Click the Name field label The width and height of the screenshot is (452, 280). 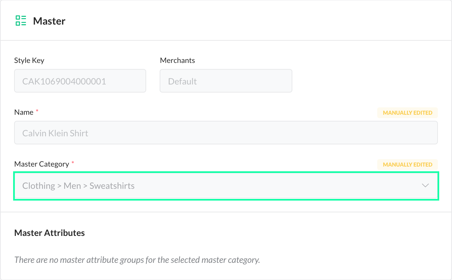pos(24,112)
